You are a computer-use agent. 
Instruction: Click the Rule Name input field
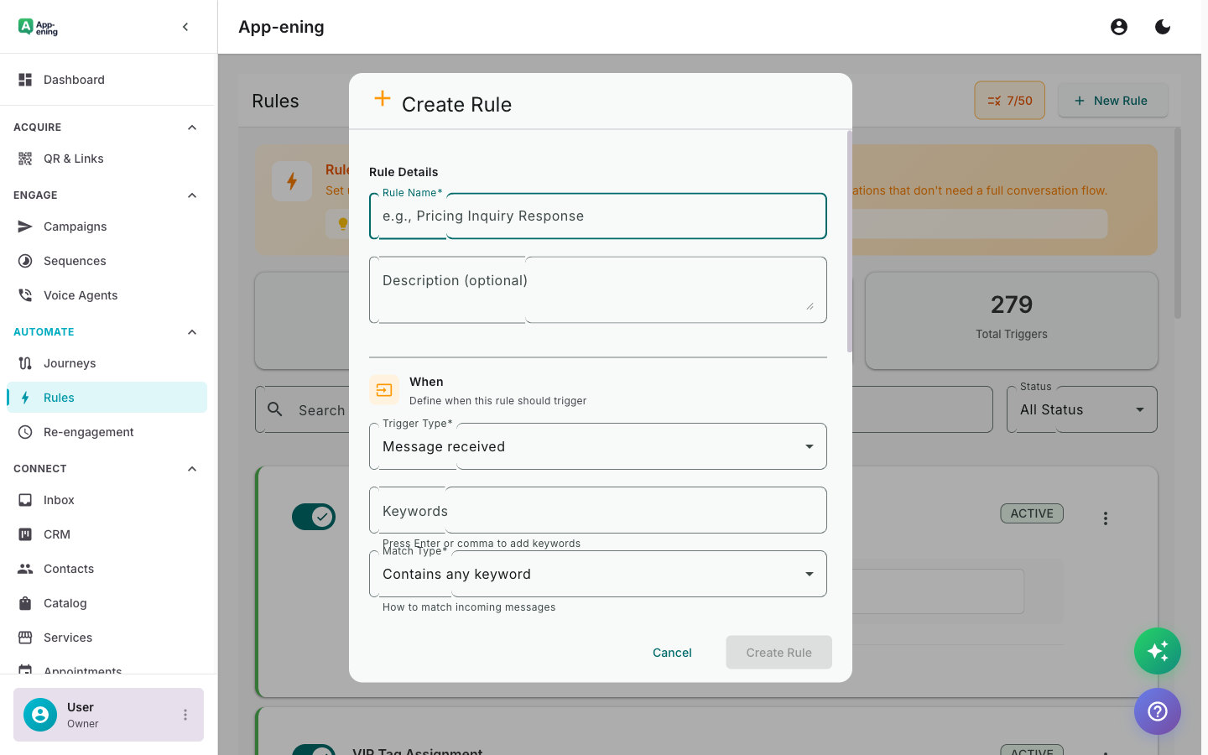coord(597,216)
